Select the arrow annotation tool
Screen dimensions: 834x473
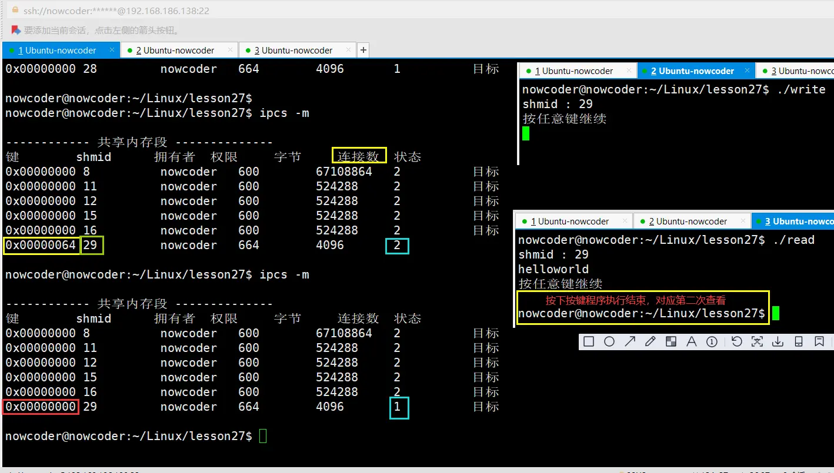[x=630, y=341]
